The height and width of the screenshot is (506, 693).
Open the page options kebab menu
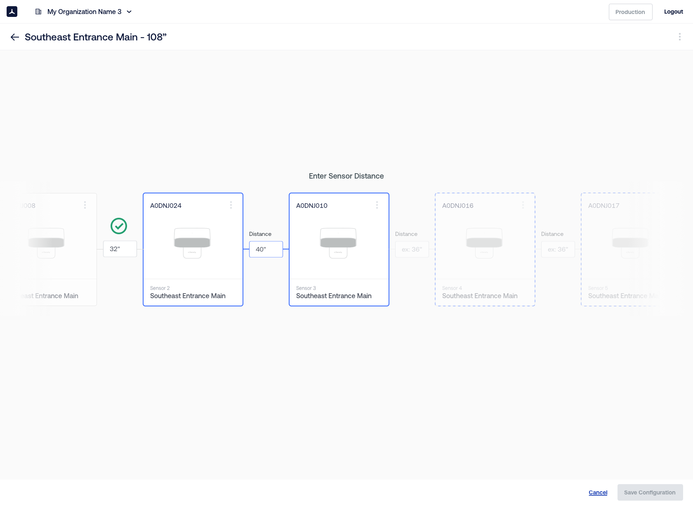click(x=679, y=37)
